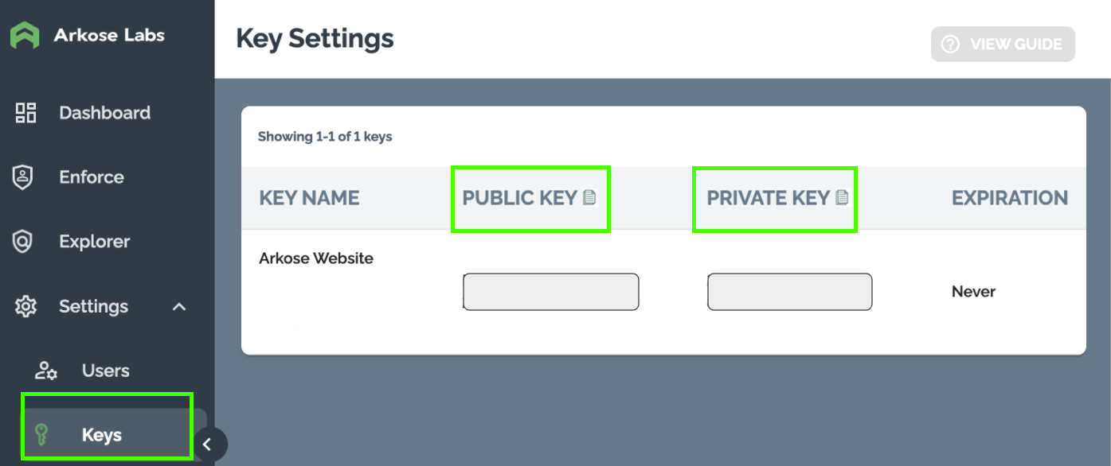The height and width of the screenshot is (466, 1111).
Task: Copy the private key using header icon
Action: pyautogui.click(x=842, y=198)
